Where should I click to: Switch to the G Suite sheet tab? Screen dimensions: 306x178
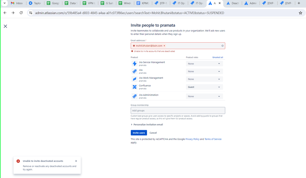(x=107, y=3)
